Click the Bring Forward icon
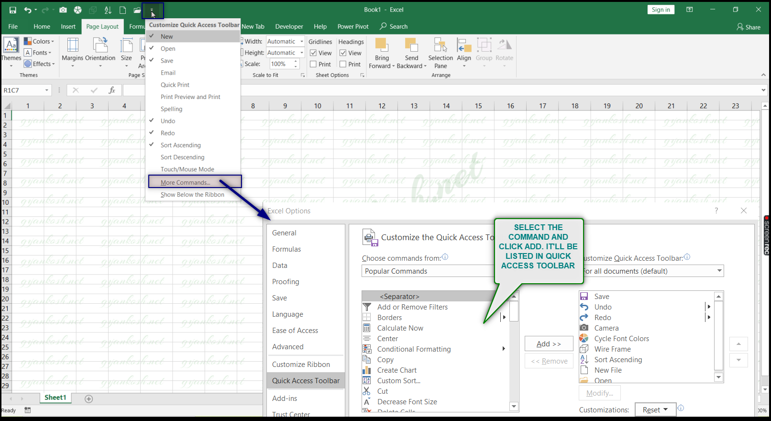The width and height of the screenshot is (771, 421). 382,44
